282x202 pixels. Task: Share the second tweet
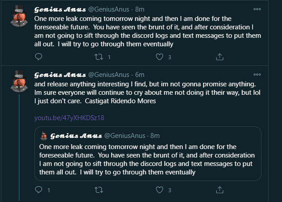pos(220,190)
